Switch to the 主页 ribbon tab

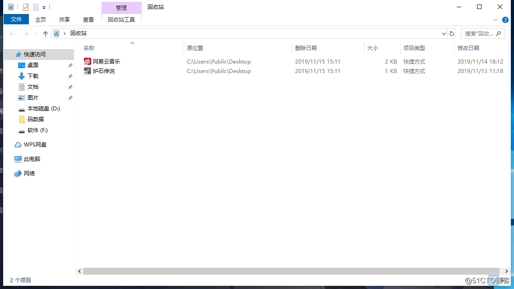(41, 20)
